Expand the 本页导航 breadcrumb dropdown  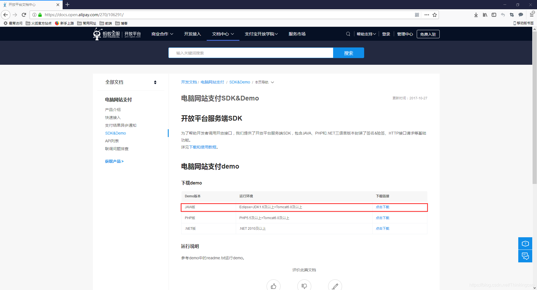[264, 82]
